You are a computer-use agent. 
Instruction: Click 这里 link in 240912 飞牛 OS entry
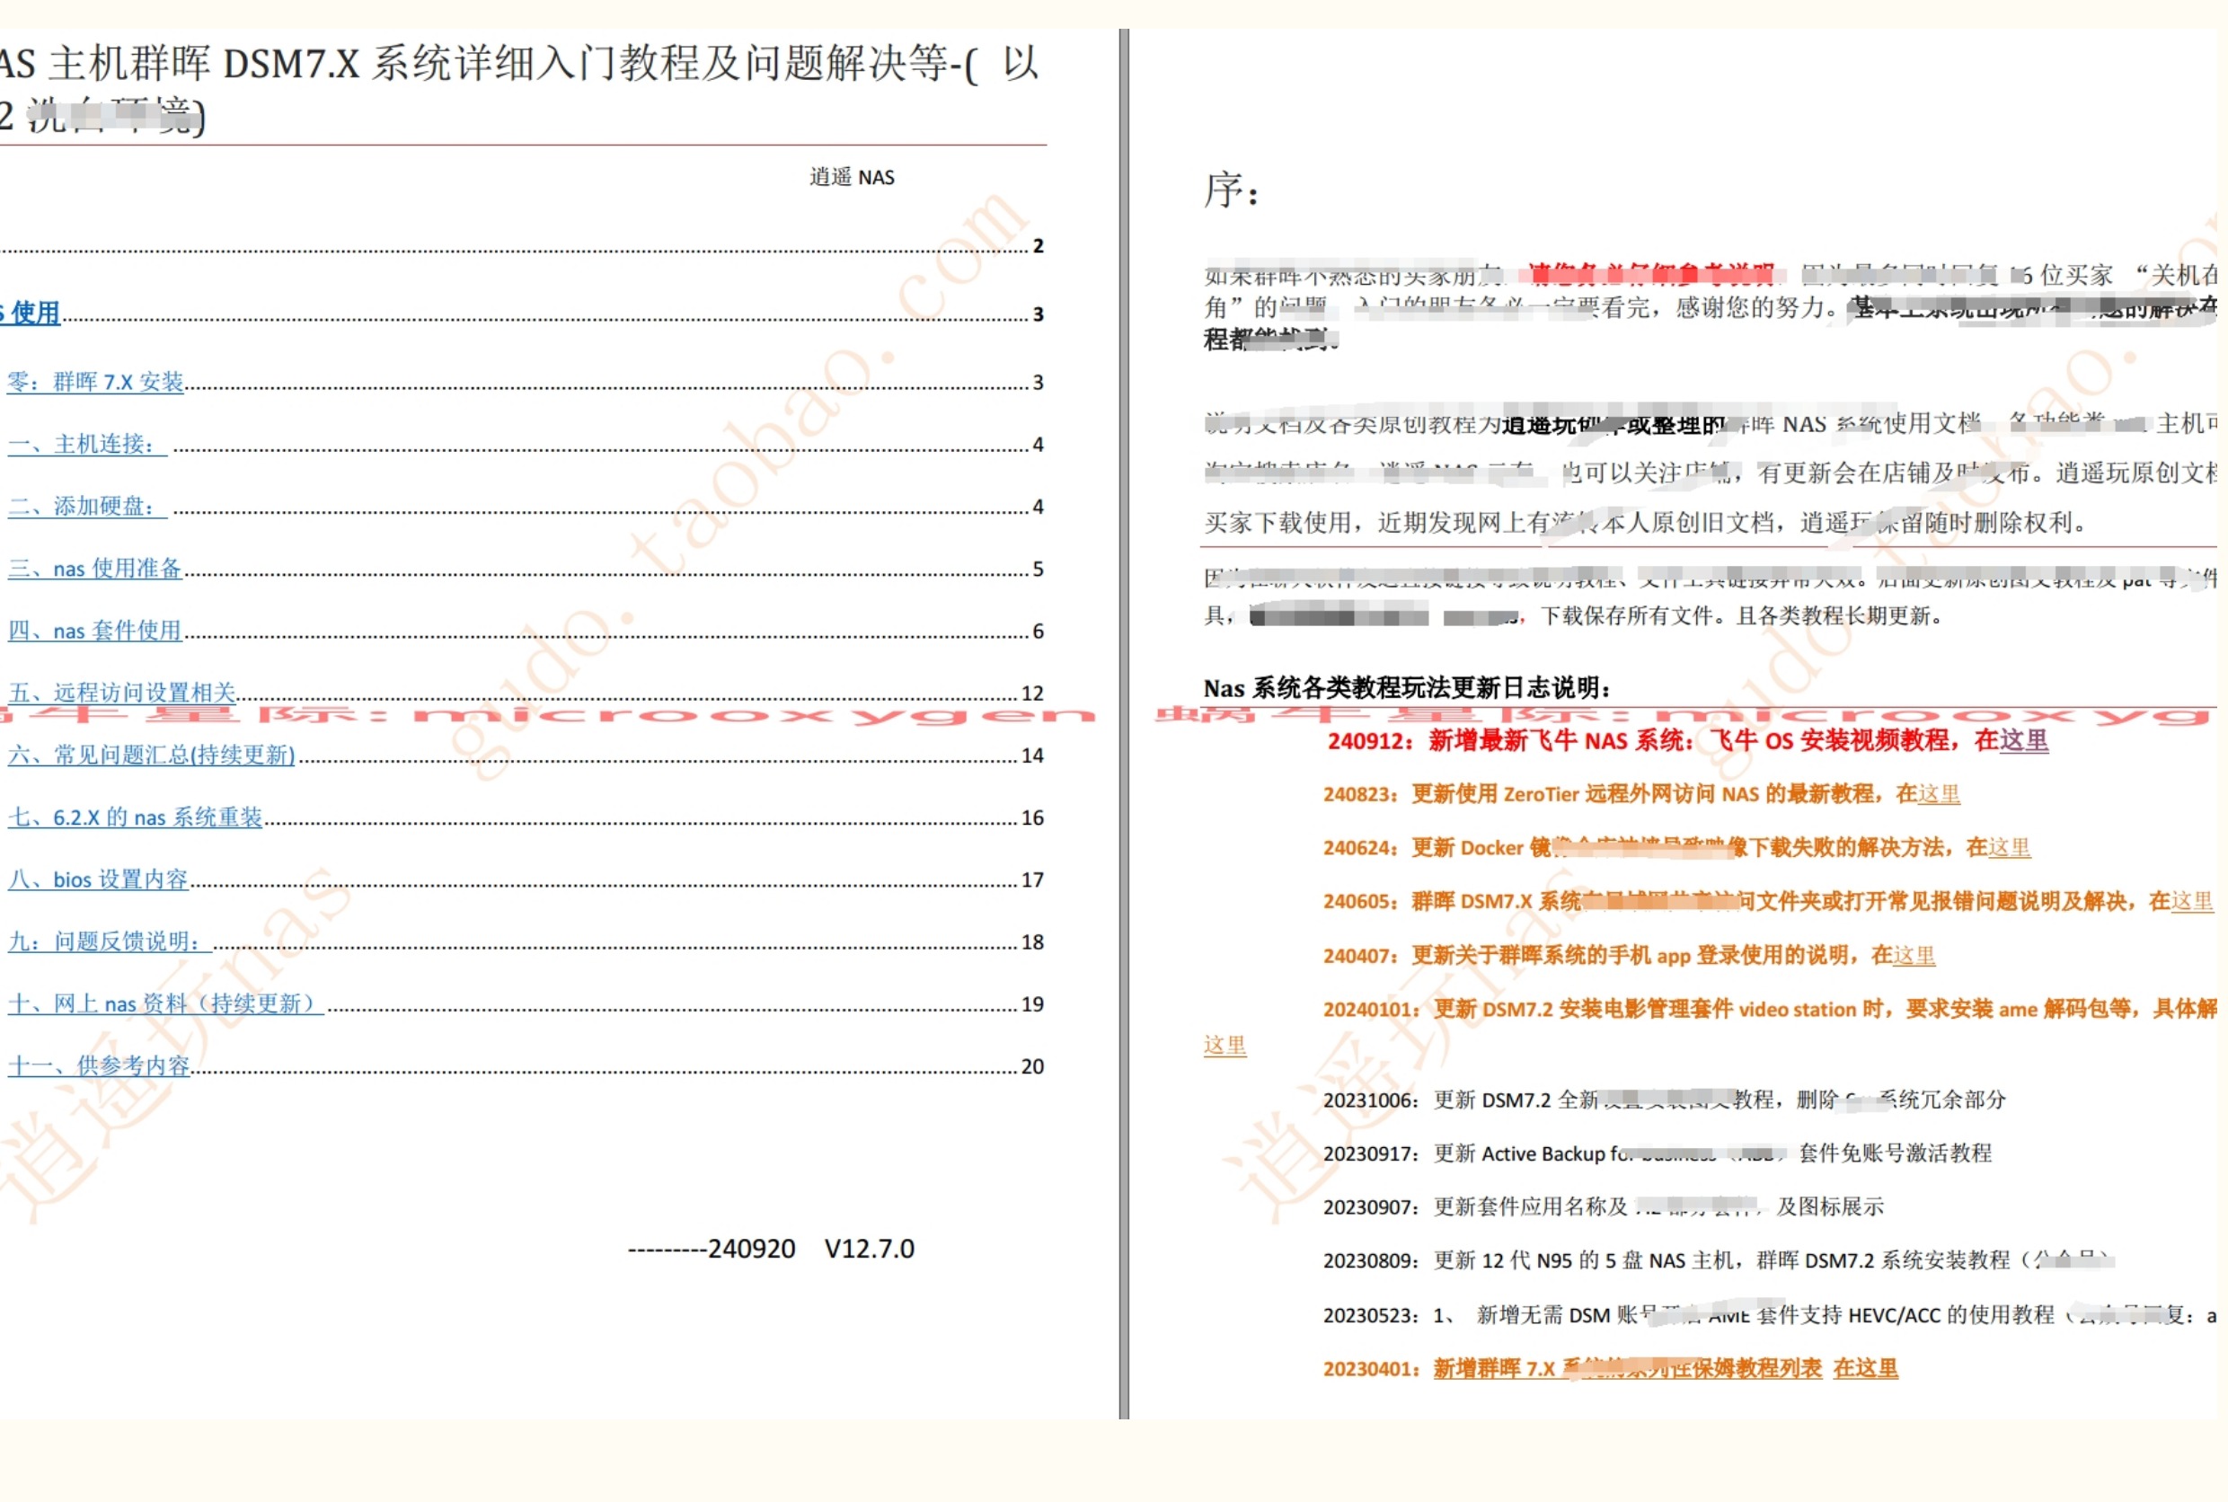(2023, 740)
